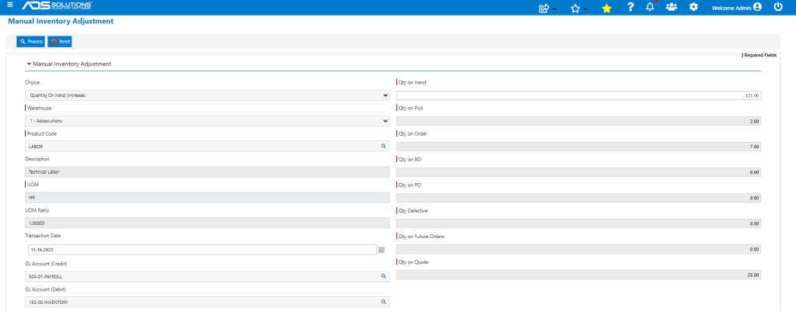Click the UOM field HR
The height and width of the screenshot is (311, 796).
click(x=207, y=198)
